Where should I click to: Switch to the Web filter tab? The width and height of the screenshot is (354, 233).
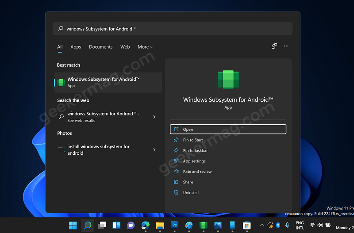click(125, 47)
